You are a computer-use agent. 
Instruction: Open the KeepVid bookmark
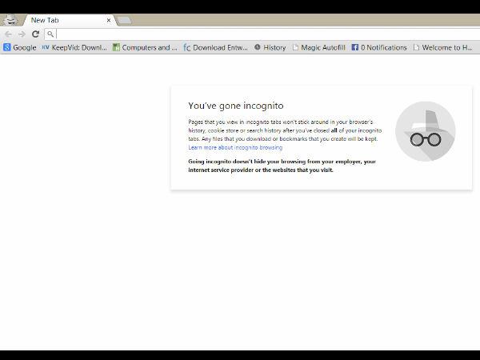tap(74, 47)
